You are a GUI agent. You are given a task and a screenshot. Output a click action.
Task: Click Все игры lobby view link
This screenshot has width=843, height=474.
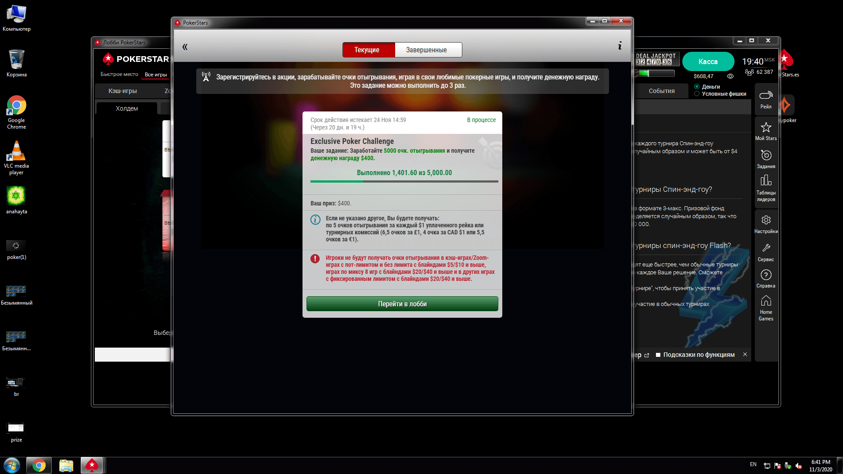[x=156, y=75]
